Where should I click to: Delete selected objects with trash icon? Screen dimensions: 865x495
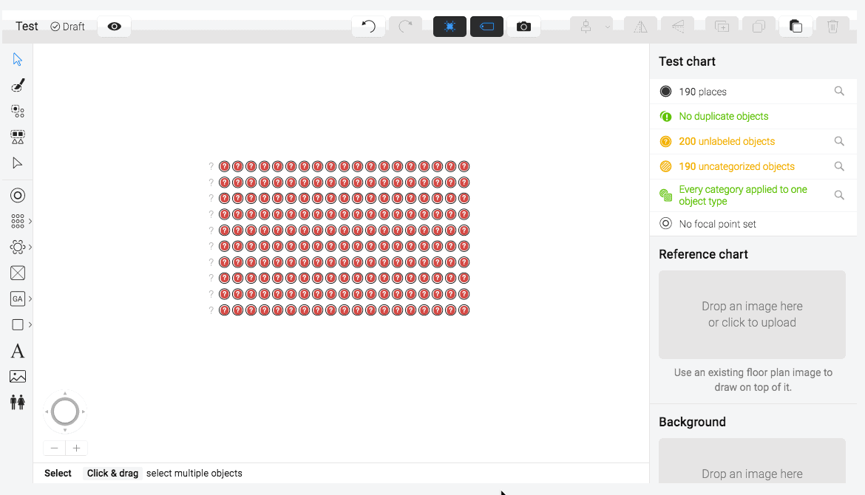833,27
